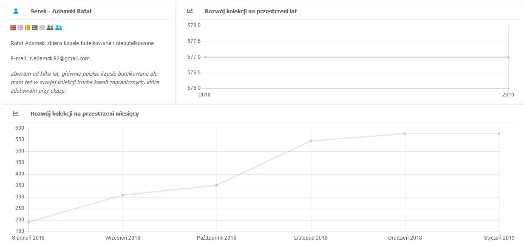This screenshot has height=246, width=524.
Task: Click the Listopad 2018 data point
Action: pyautogui.click(x=311, y=141)
